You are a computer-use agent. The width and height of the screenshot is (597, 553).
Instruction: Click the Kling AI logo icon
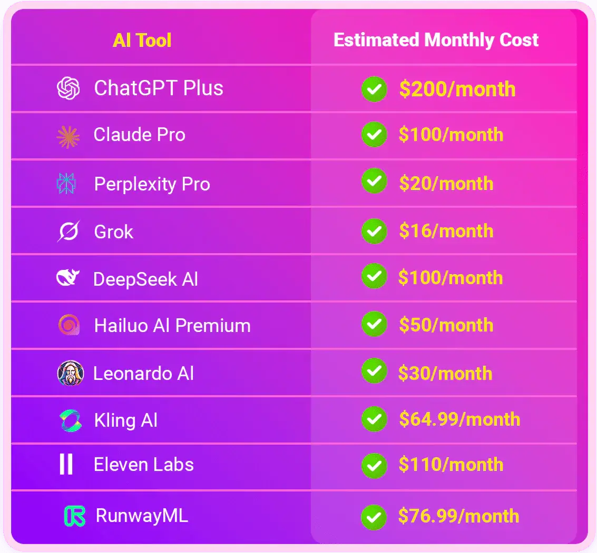tap(70, 420)
